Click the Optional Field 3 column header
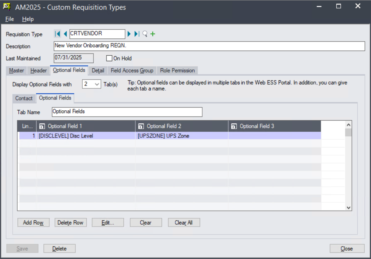 [275, 126]
